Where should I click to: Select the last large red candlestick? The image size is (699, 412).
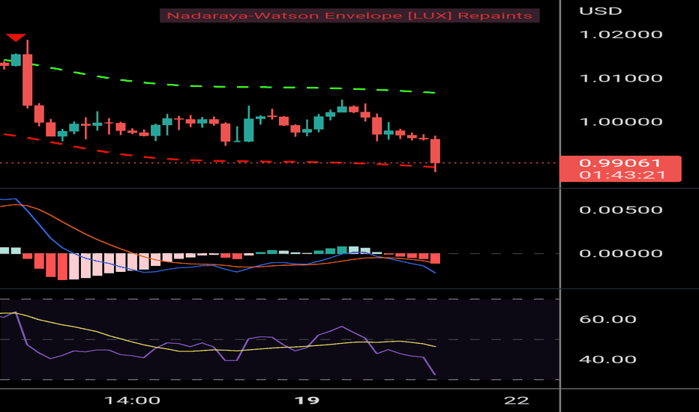[435, 151]
